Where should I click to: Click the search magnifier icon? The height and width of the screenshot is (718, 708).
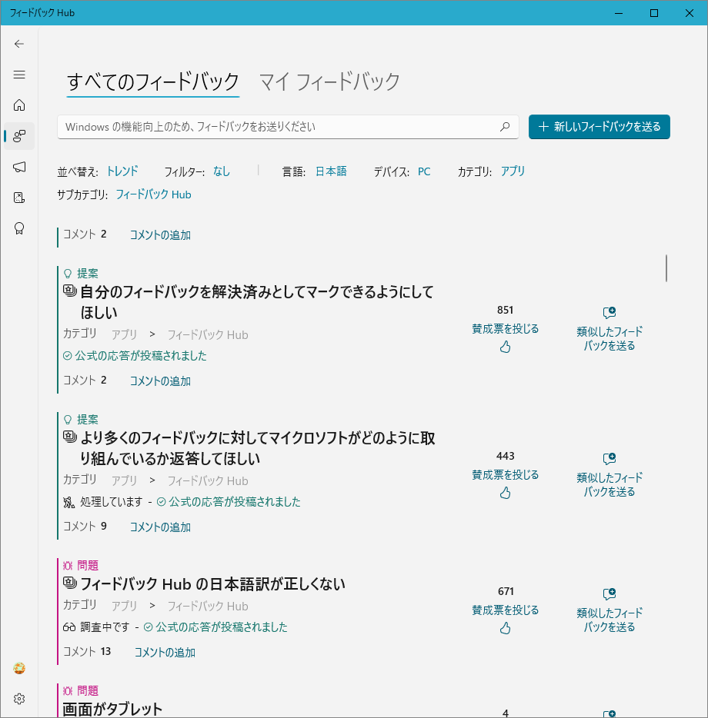pyautogui.click(x=505, y=127)
